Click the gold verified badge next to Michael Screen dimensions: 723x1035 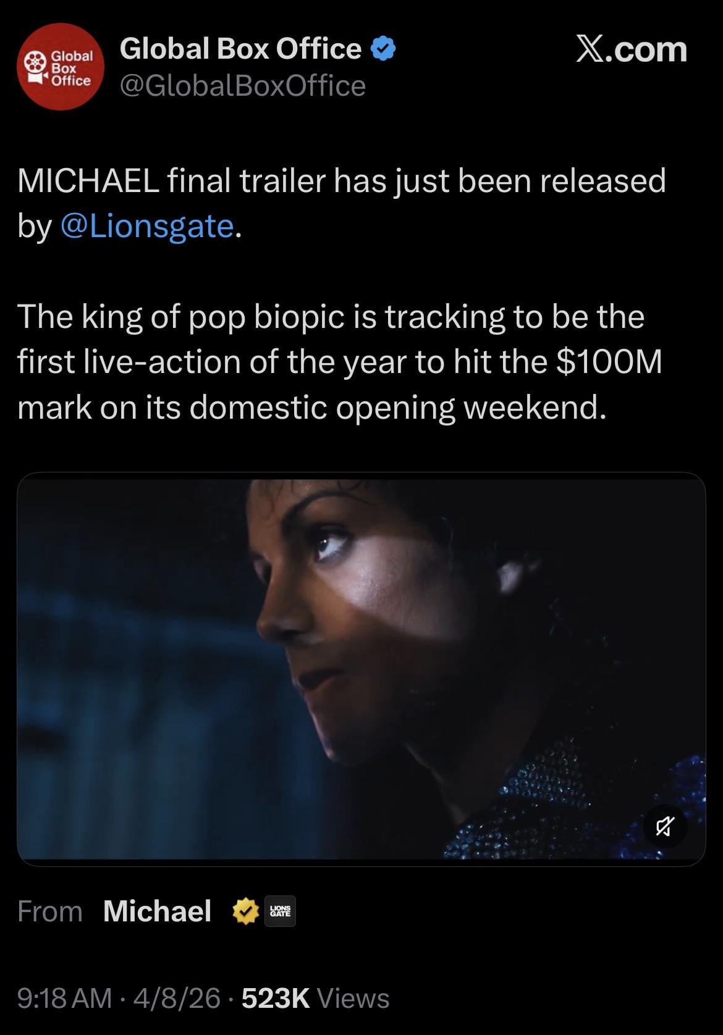[x=245, y=911]
